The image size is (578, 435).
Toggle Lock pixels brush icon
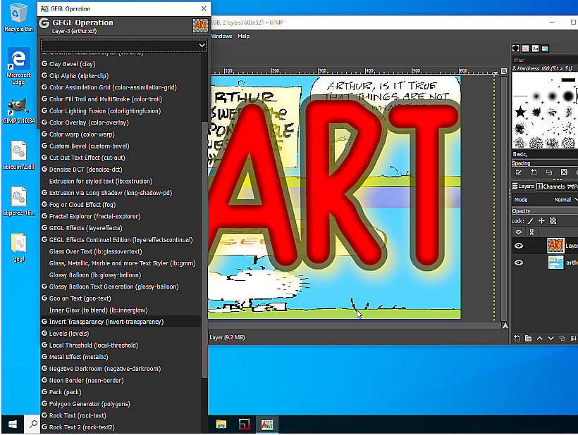531,221
